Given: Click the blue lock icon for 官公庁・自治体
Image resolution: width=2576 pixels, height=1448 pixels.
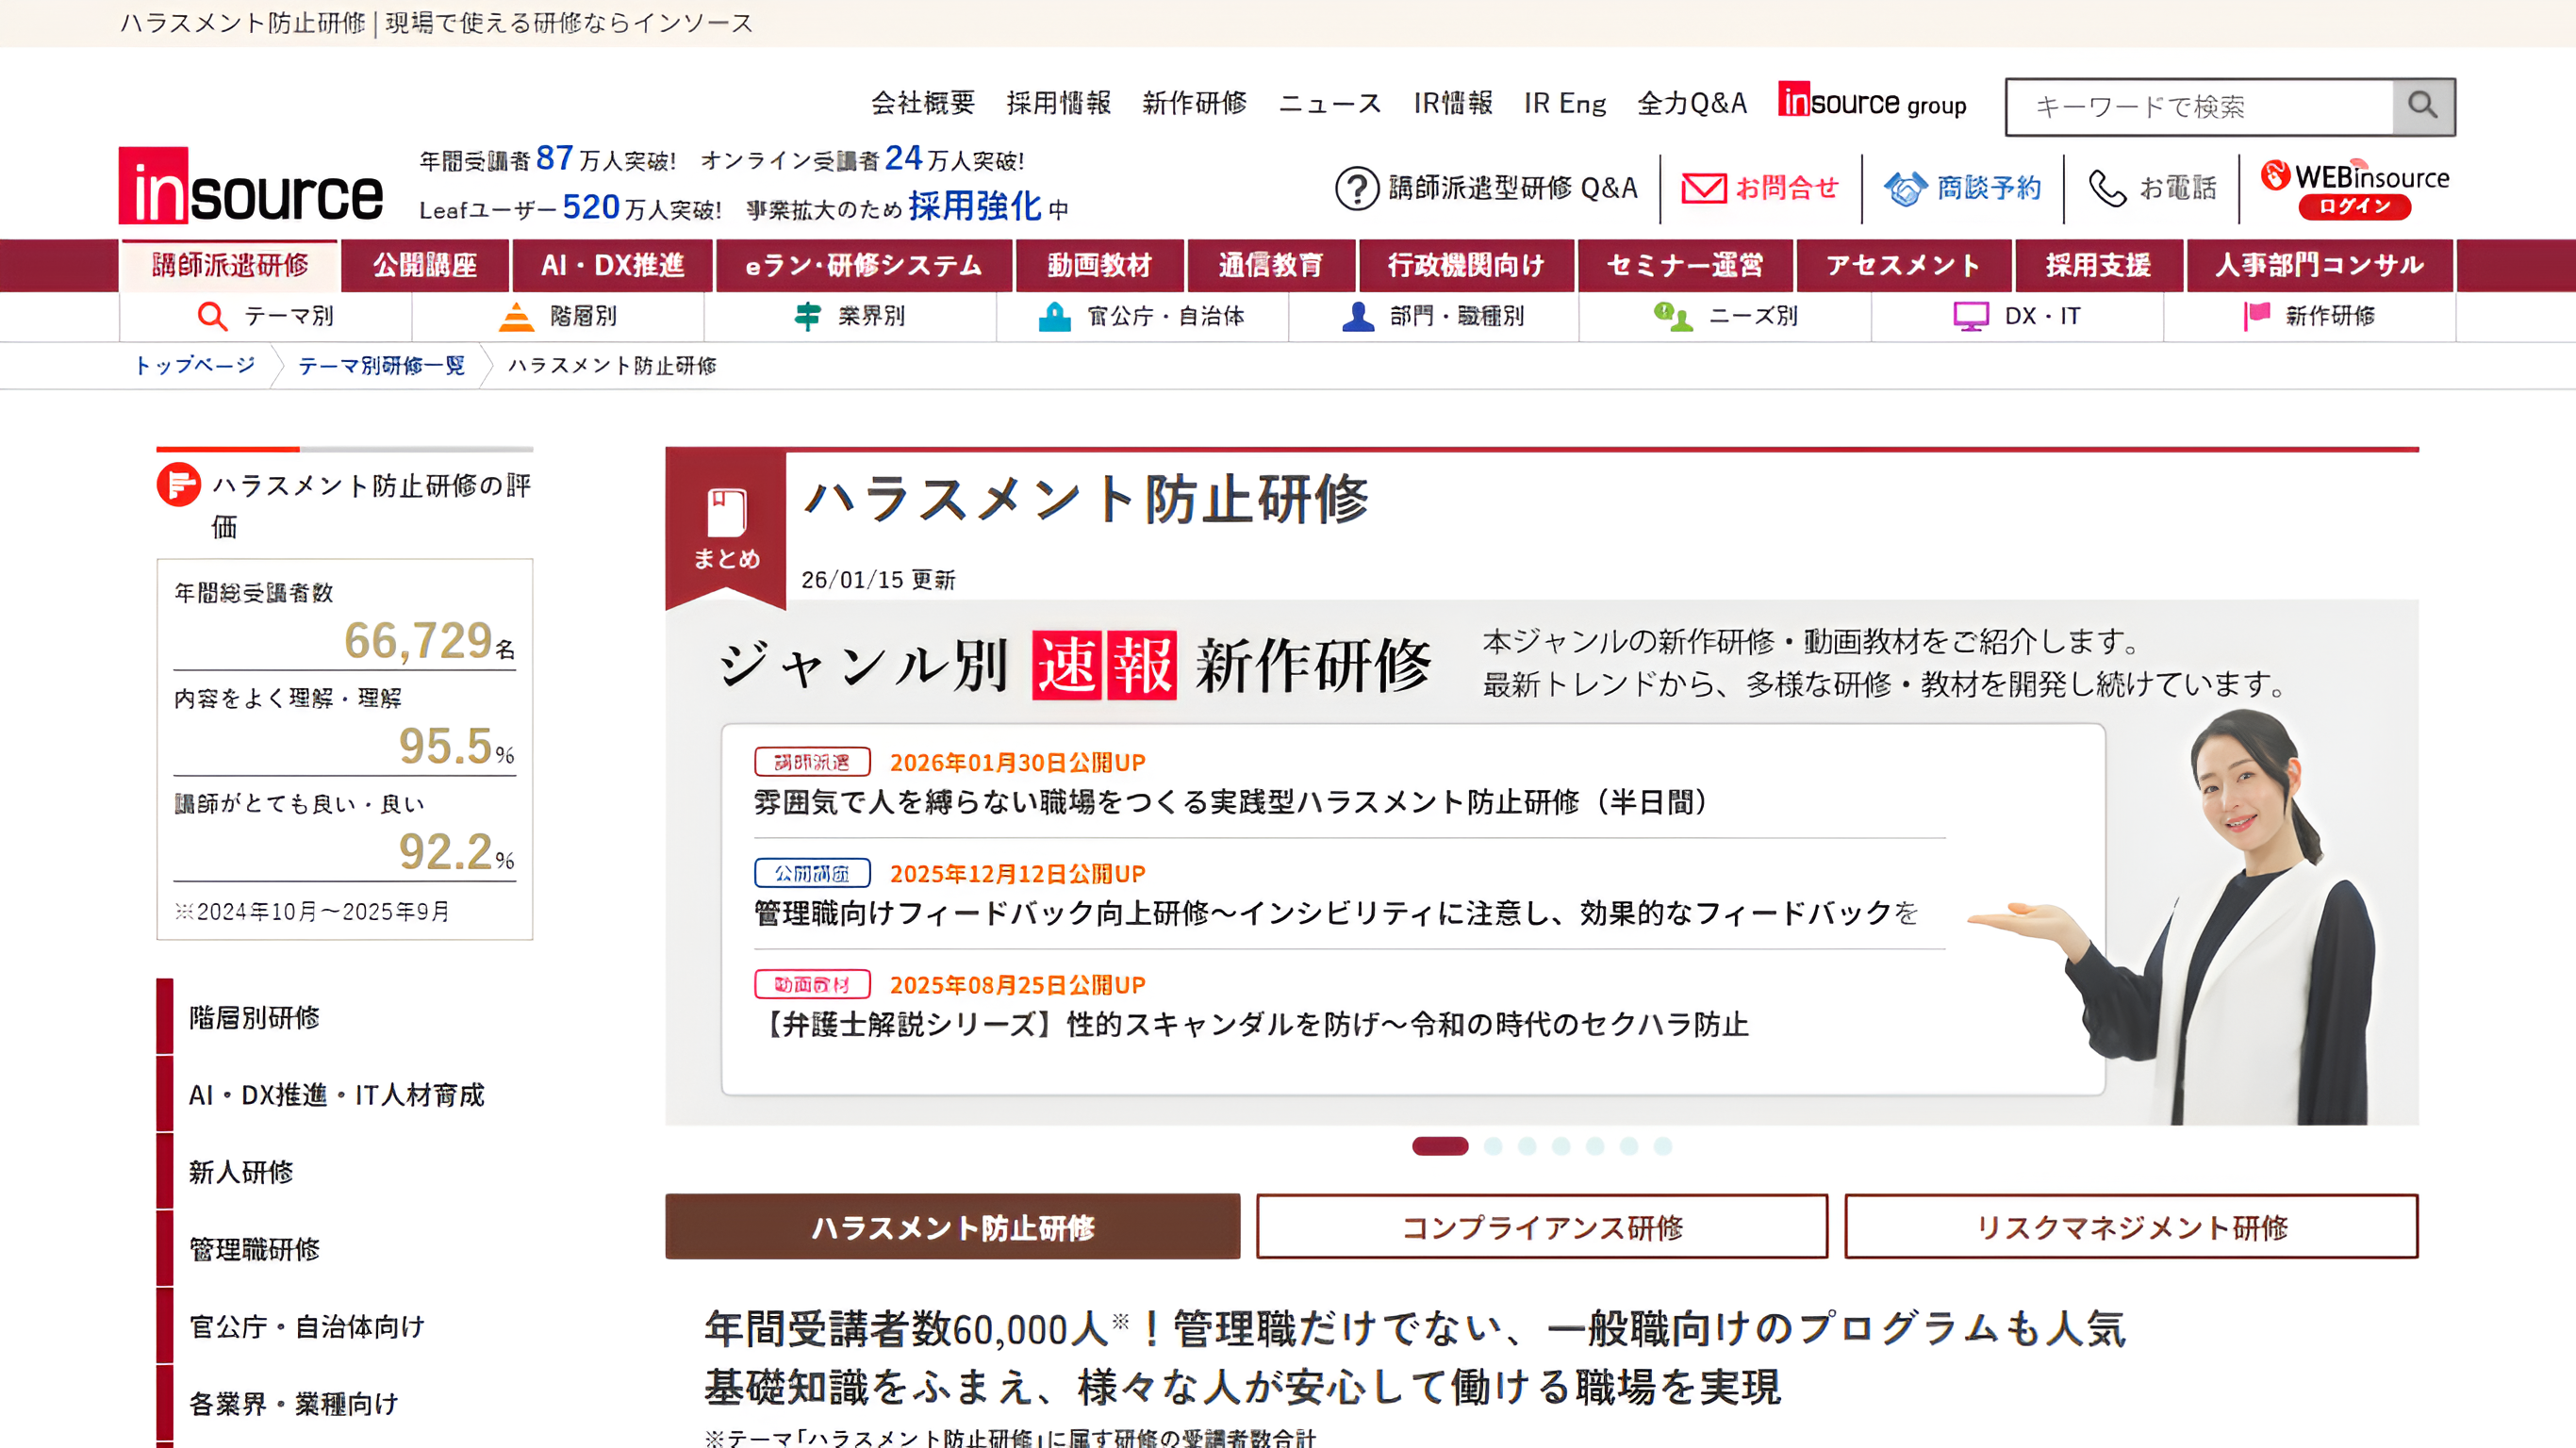Looking at the screenshot, I should point(1055,316).
